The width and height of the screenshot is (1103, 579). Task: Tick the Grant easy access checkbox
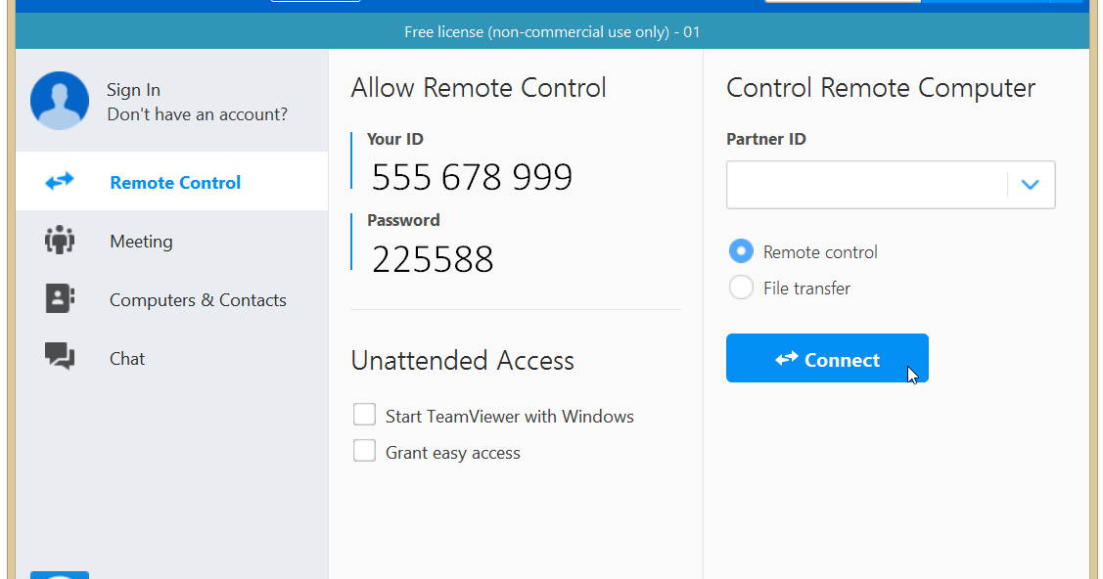click(x=364, y=452)
